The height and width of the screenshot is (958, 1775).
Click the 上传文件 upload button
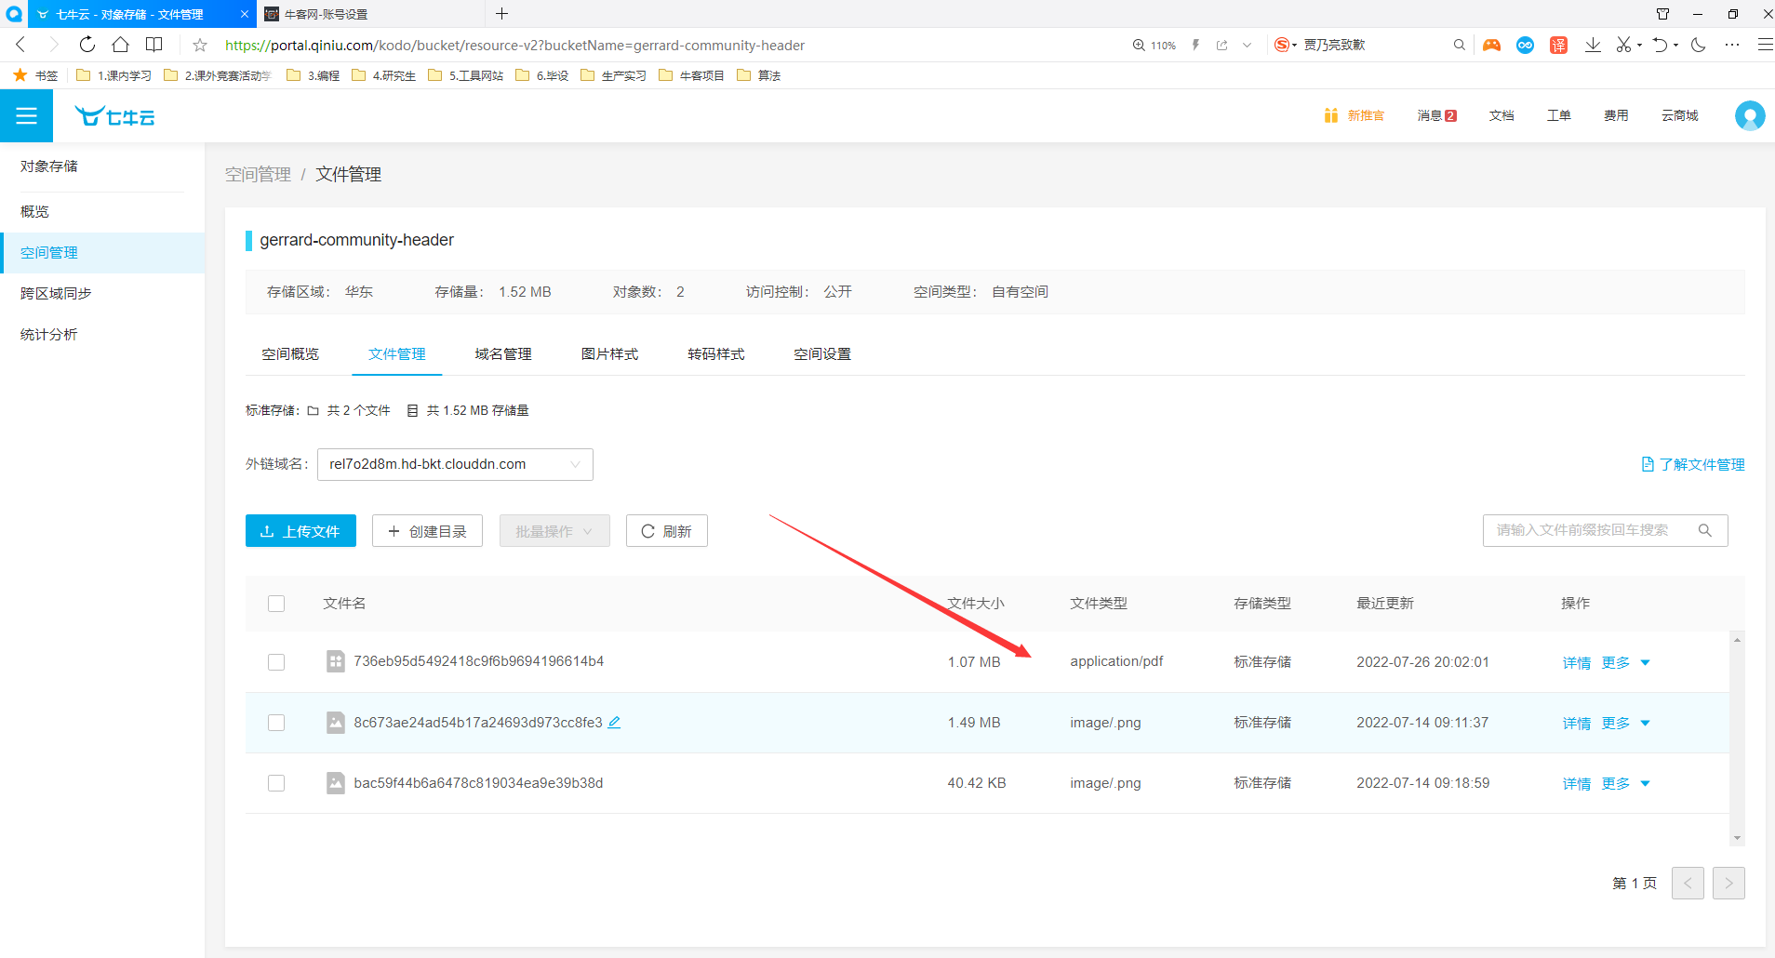(300, 531)
